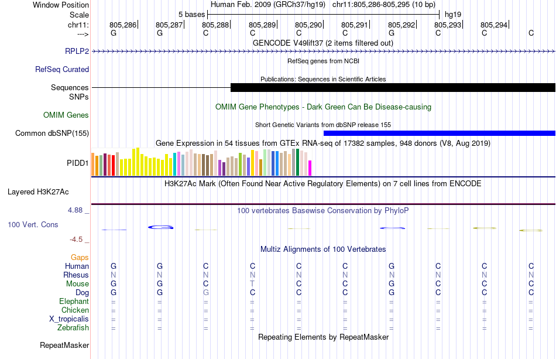Click the chr11: ruler label
The height and width of the screenshot is (359, 556).
click(x=78, y=25)
